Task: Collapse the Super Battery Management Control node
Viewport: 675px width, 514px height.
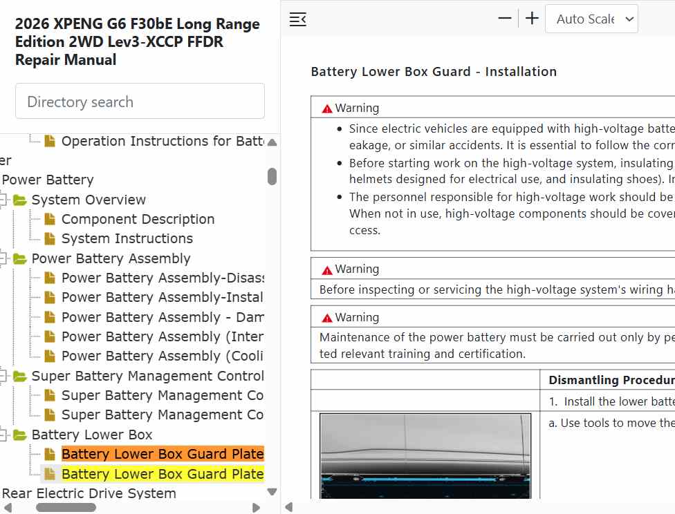Action: click(x=3, y=376)
